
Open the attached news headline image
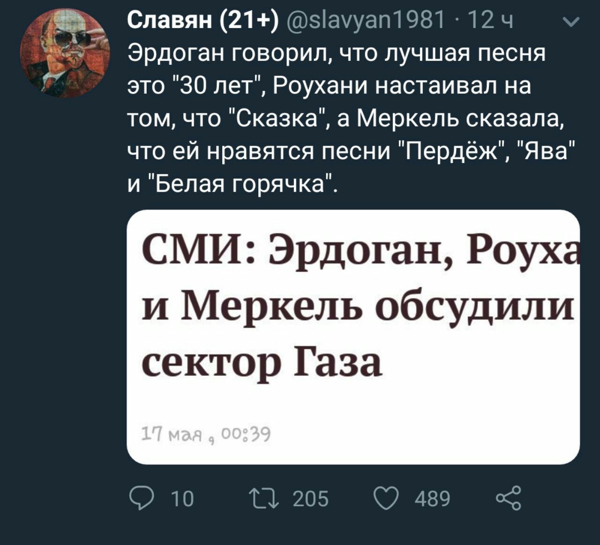[352, 336]
